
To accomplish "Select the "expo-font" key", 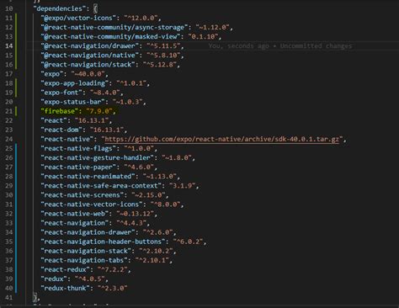I will pos(63,93).
